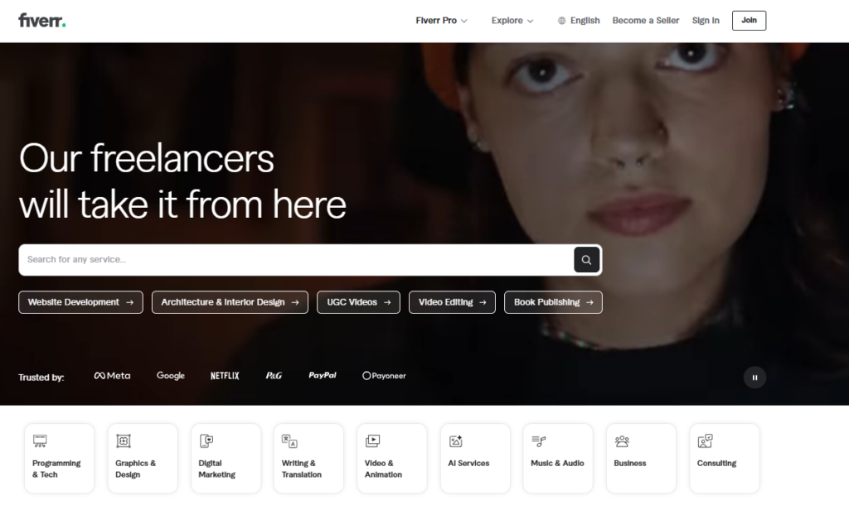Viewport: 849px width, 510px height.
Task: Select the Website Development suggestion chip
Action: tap(80, 302)
